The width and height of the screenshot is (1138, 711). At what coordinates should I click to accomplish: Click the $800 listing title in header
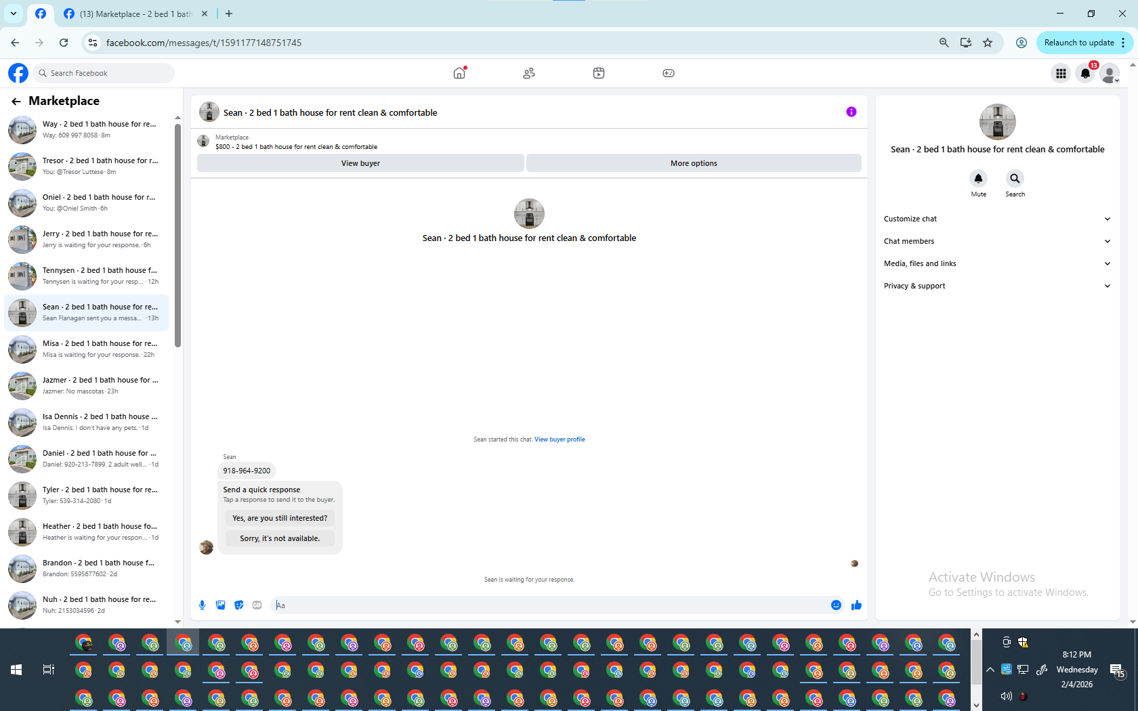click(296, 146)
